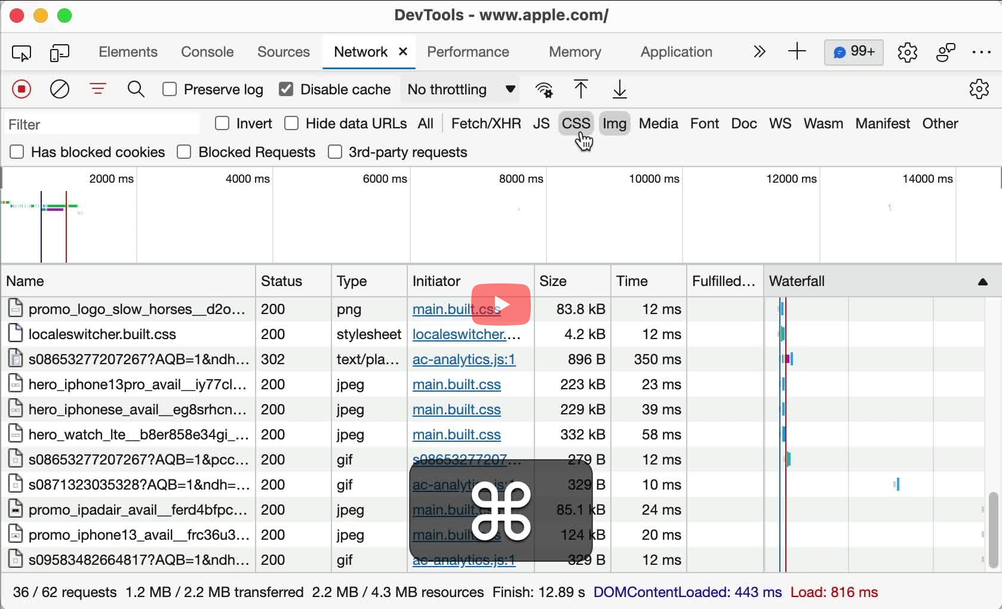Open the Application tab
This screenshot has width=1002, height=609.
(x=677, y=52)
